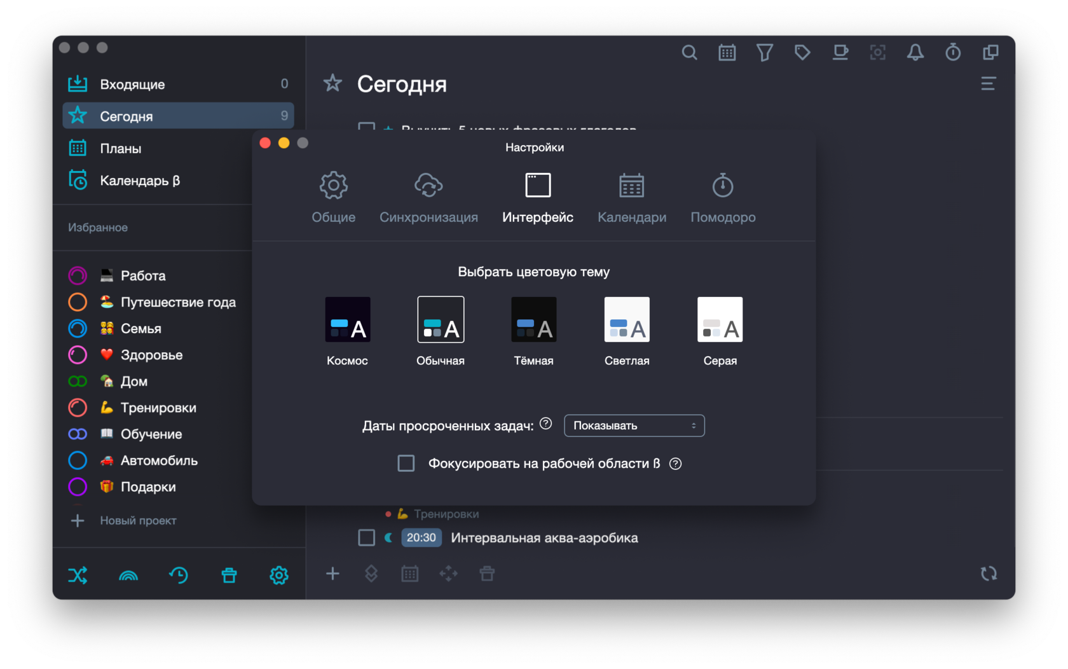Open the history clock icon
The image size is (1068, 669).
(179, 576)
